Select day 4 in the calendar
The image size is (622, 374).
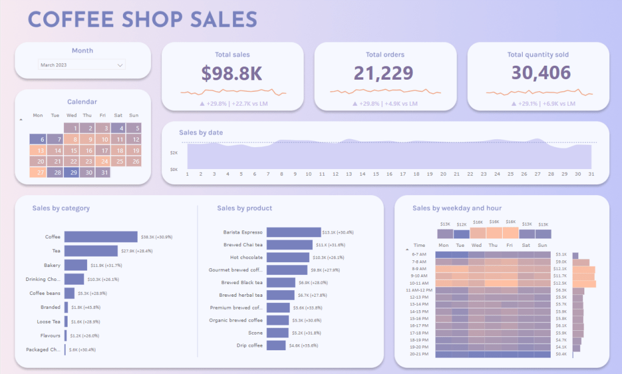tap(119, 128)
